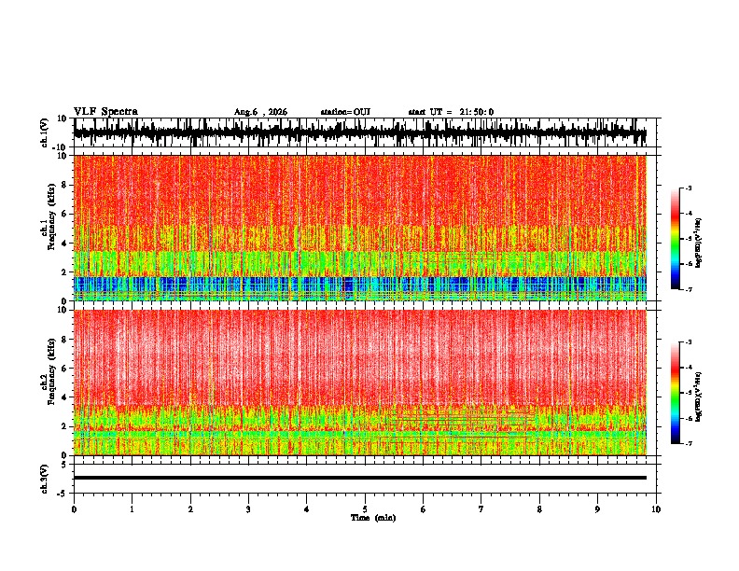Viewport: 739px width, 571px height.
Task: Click the "4" kHz tick on ch.2 frequency axis
Action: 65,397
